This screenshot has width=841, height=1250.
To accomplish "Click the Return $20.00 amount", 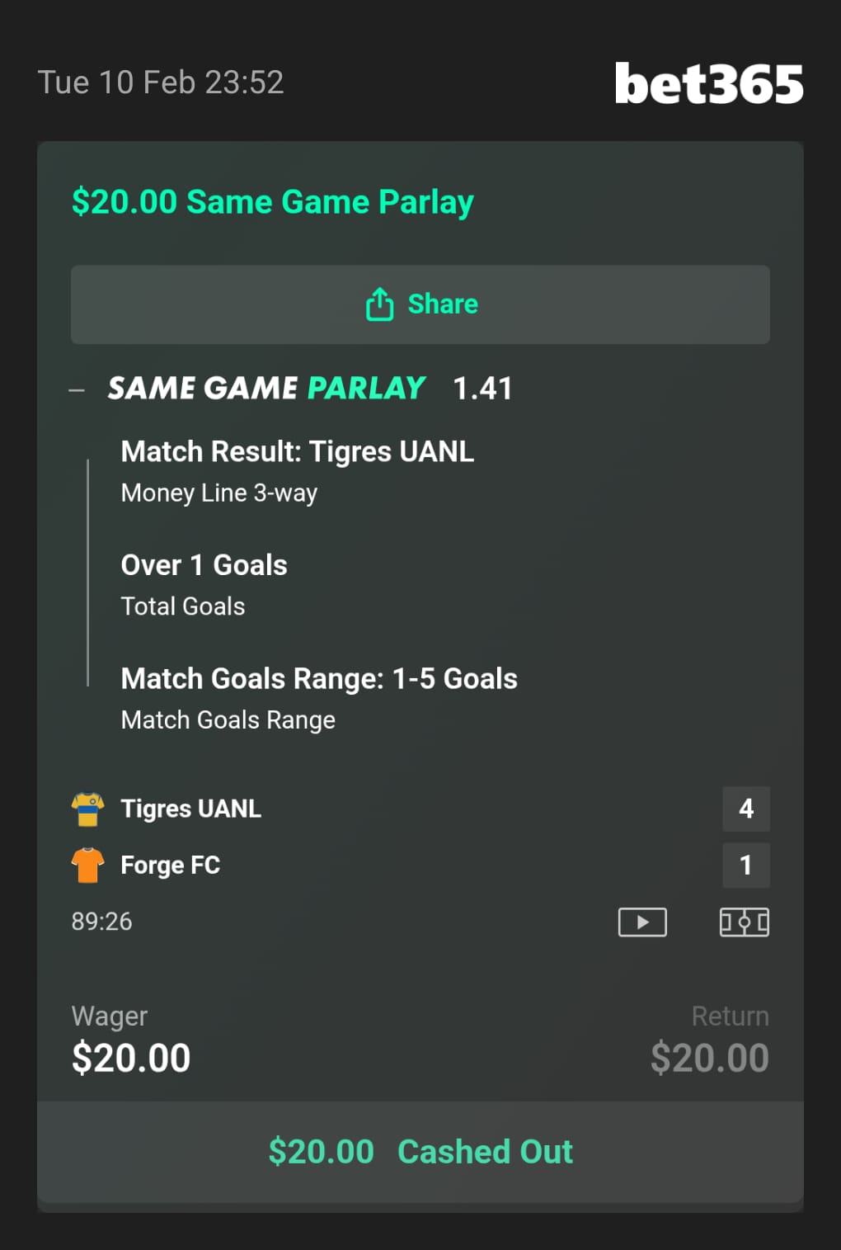I will click(x=709, y=1058).
